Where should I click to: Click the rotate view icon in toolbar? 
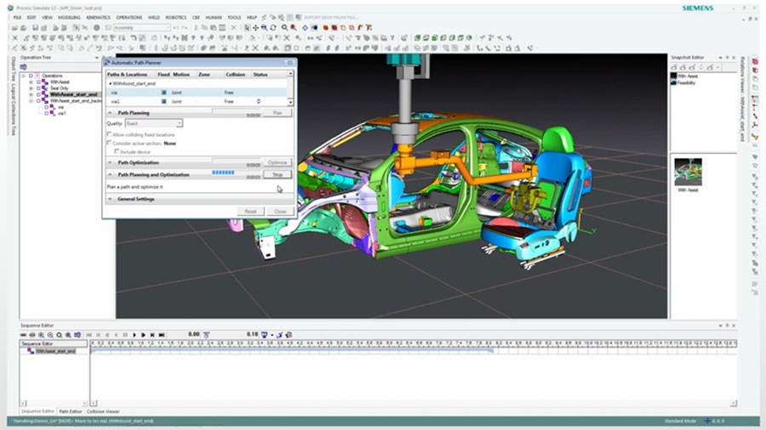click(x=272, y=27)
